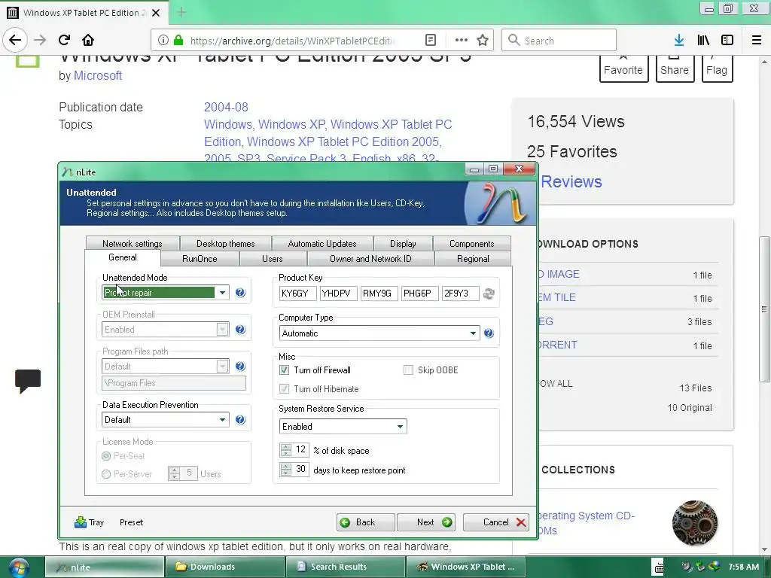Click the Tray button in nLite
This screenshot has width=771, height=578.
pos(89,522)
